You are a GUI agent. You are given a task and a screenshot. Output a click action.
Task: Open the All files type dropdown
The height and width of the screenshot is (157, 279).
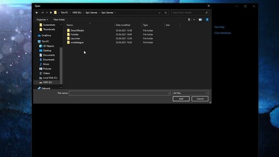pos(191,93)
